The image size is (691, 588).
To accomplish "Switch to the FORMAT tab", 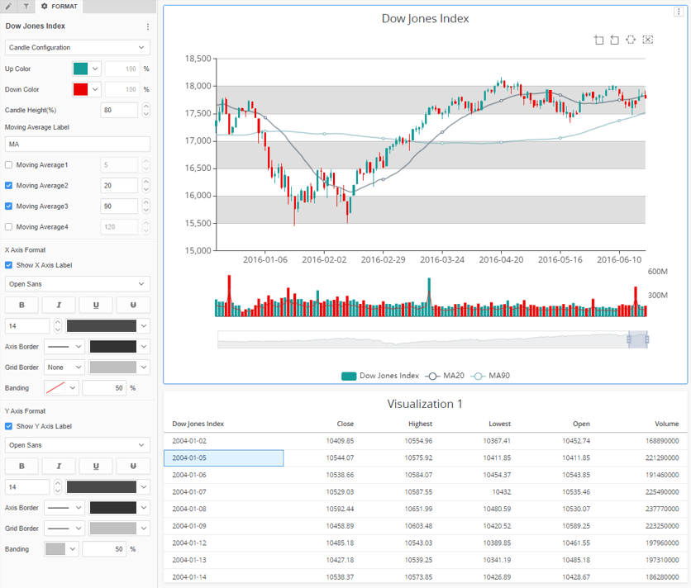I will pos(60,6).
